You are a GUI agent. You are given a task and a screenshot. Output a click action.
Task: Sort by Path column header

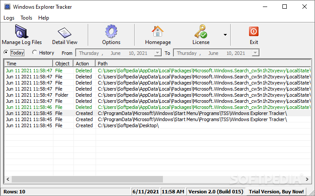(203, 64)
